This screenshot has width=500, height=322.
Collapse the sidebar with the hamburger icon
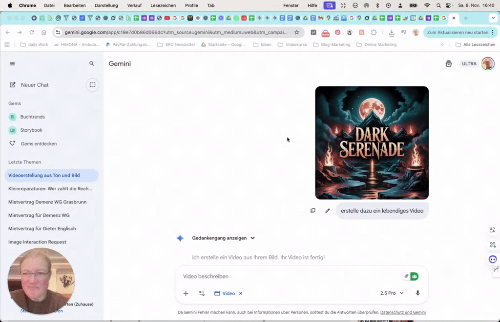pyautogui.click(x=12, y=63)
